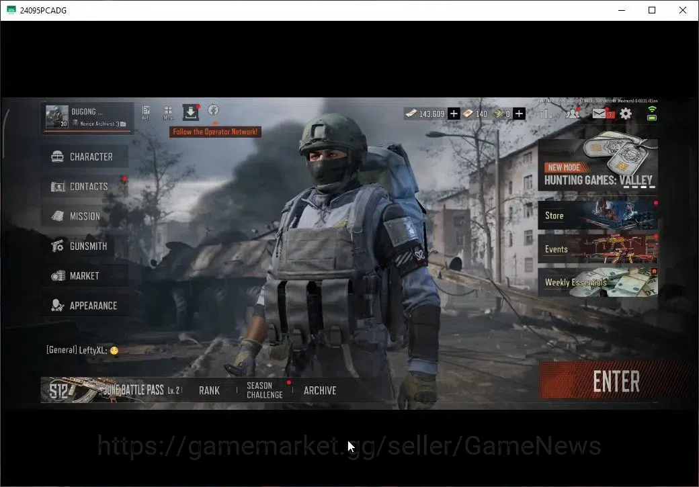
Task: Open the MARKET menu
Action: click(x=85, y=276)
